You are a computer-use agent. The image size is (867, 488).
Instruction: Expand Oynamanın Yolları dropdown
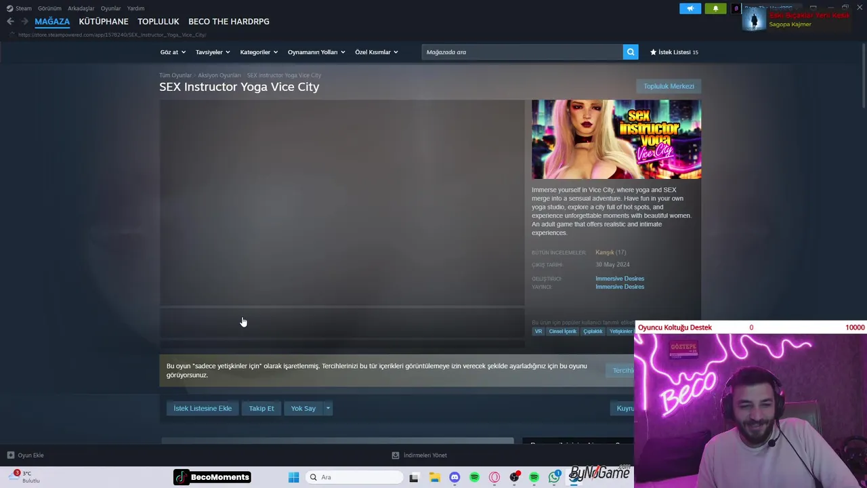pyautogui.click(x=316, y=52)
